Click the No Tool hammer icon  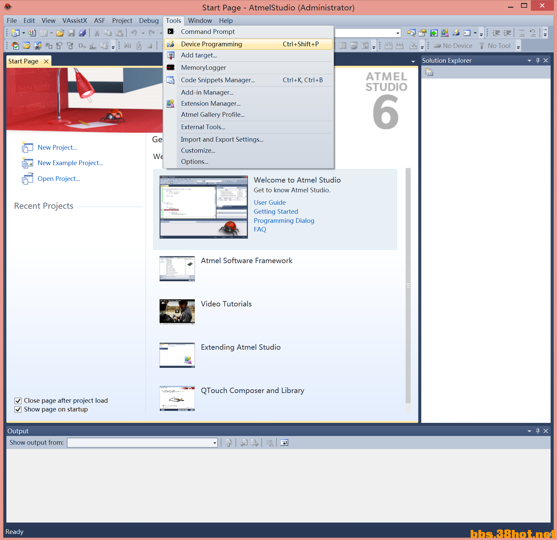point(482,46)
